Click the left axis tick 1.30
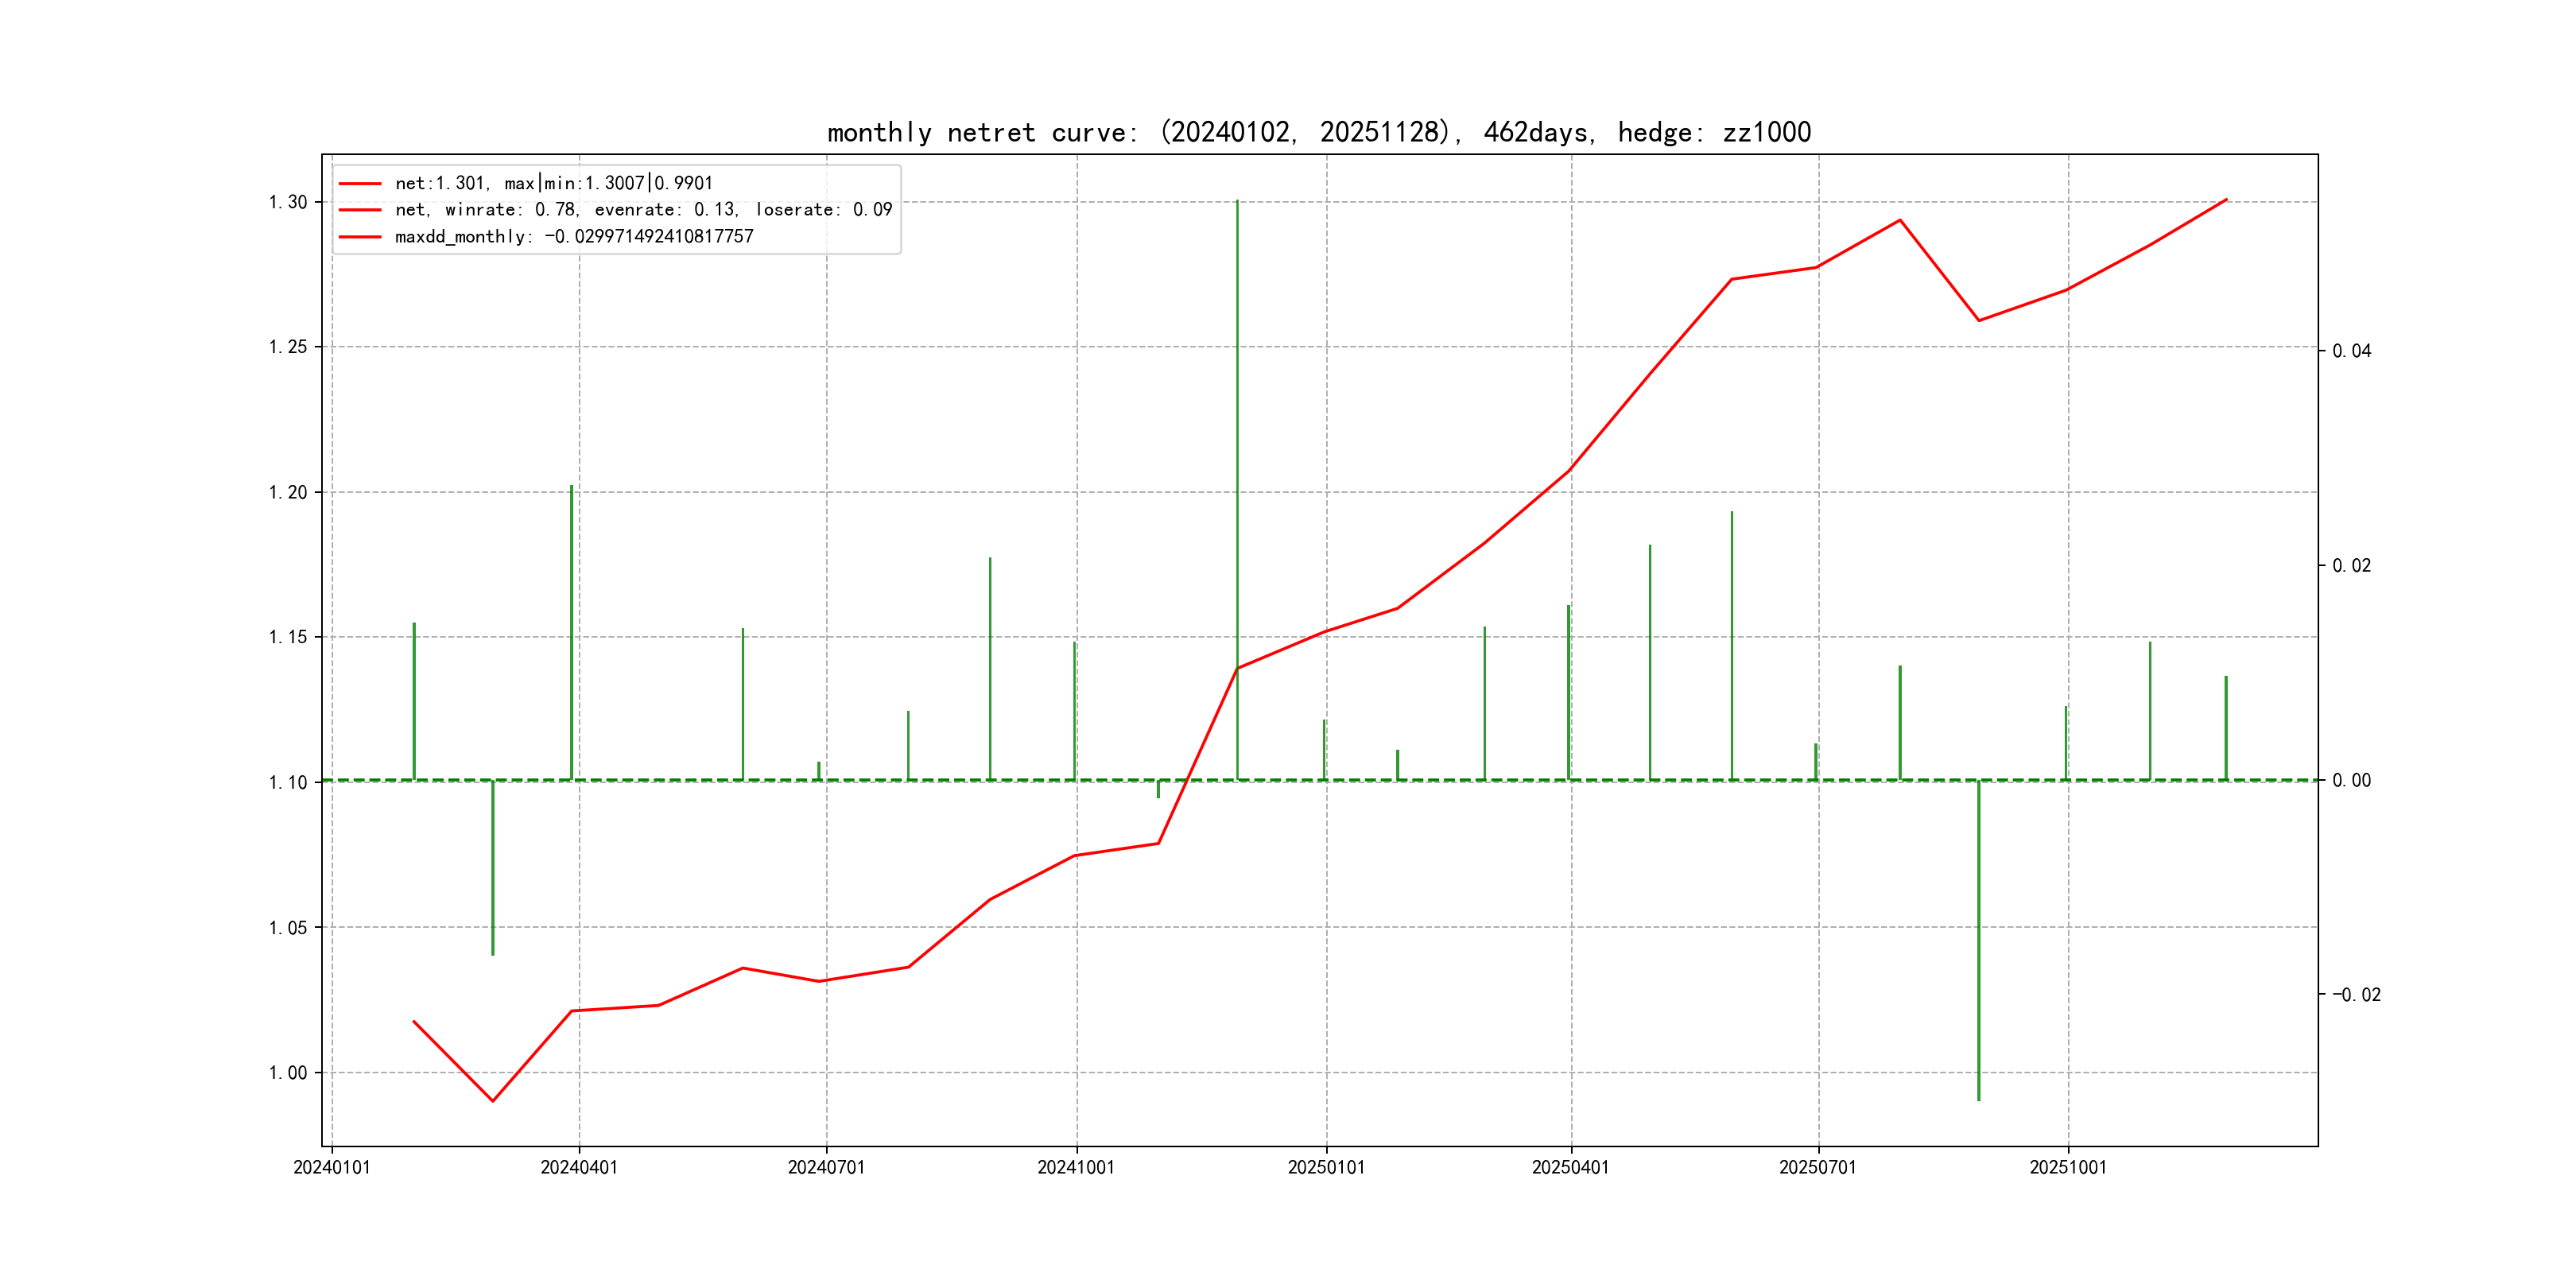Image resolution: width=2576 pixels, height=1288 pixels. pyautogui.click(x=288, y=202)
